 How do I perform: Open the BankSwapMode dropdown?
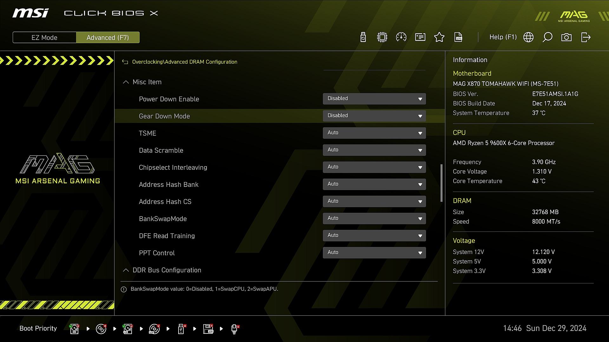tap(374, 218)
